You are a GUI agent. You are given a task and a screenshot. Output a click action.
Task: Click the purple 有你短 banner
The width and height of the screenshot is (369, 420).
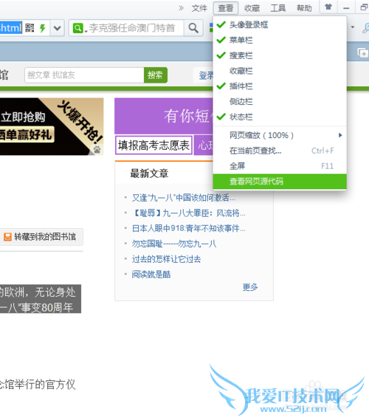click(164, 116)
